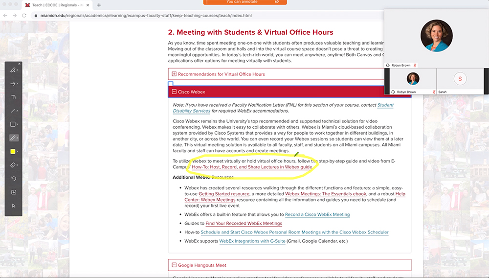Open rectangle tool options chevron
This screenshot has height=278, width=489.
[x=17, y=124]
